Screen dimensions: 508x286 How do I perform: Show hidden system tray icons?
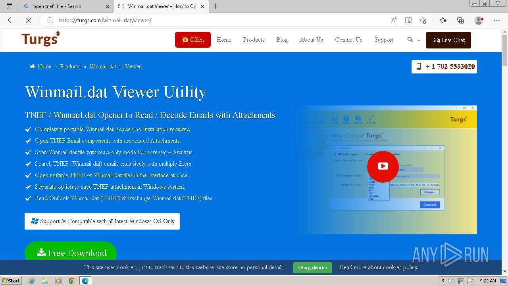pyautogui.click(x=443, y=281)
